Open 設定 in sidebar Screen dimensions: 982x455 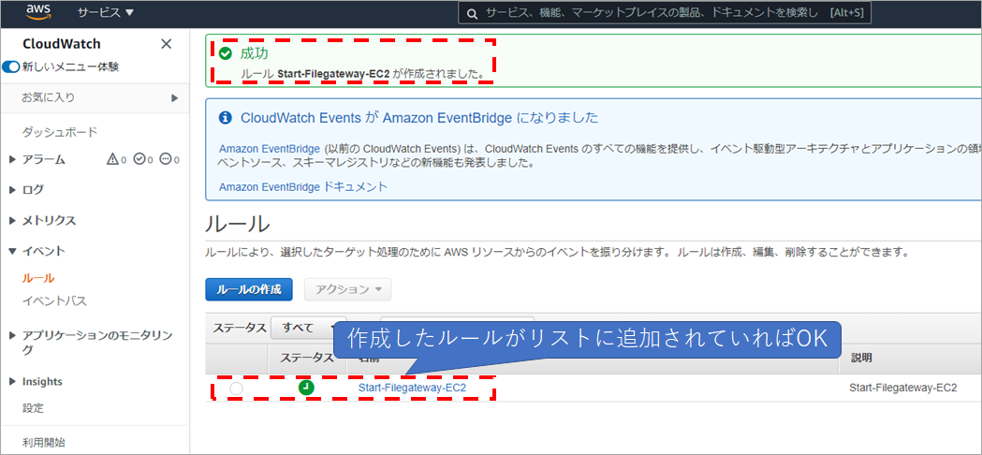[x=33, y=408]
